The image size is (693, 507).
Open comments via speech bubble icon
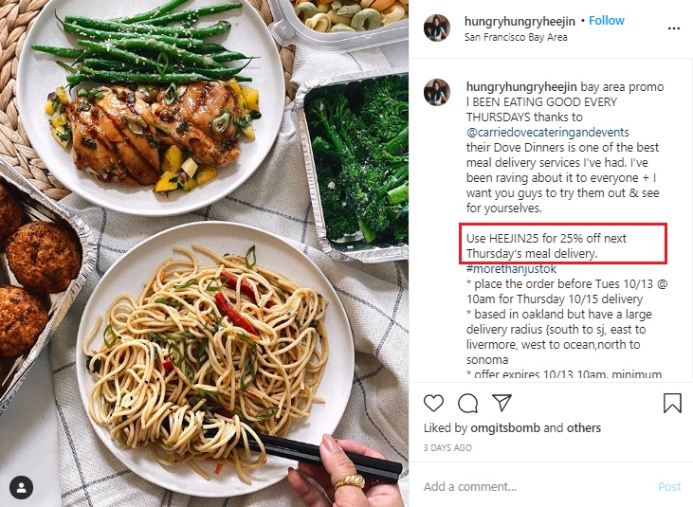coord(467,403)
